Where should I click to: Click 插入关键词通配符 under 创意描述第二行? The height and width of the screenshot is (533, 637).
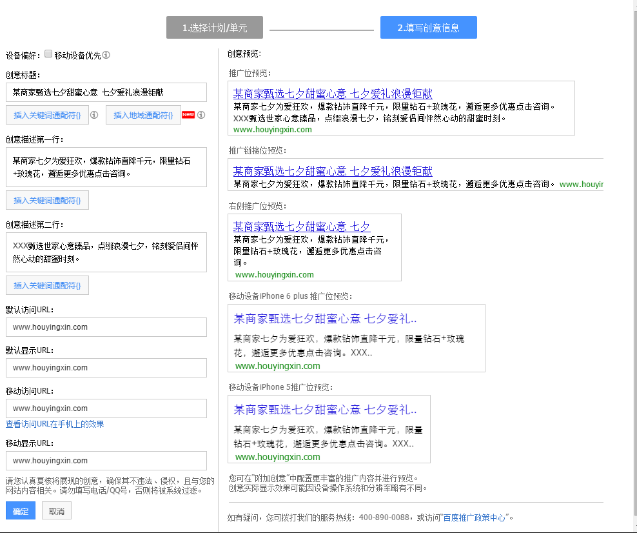(47, 285)
